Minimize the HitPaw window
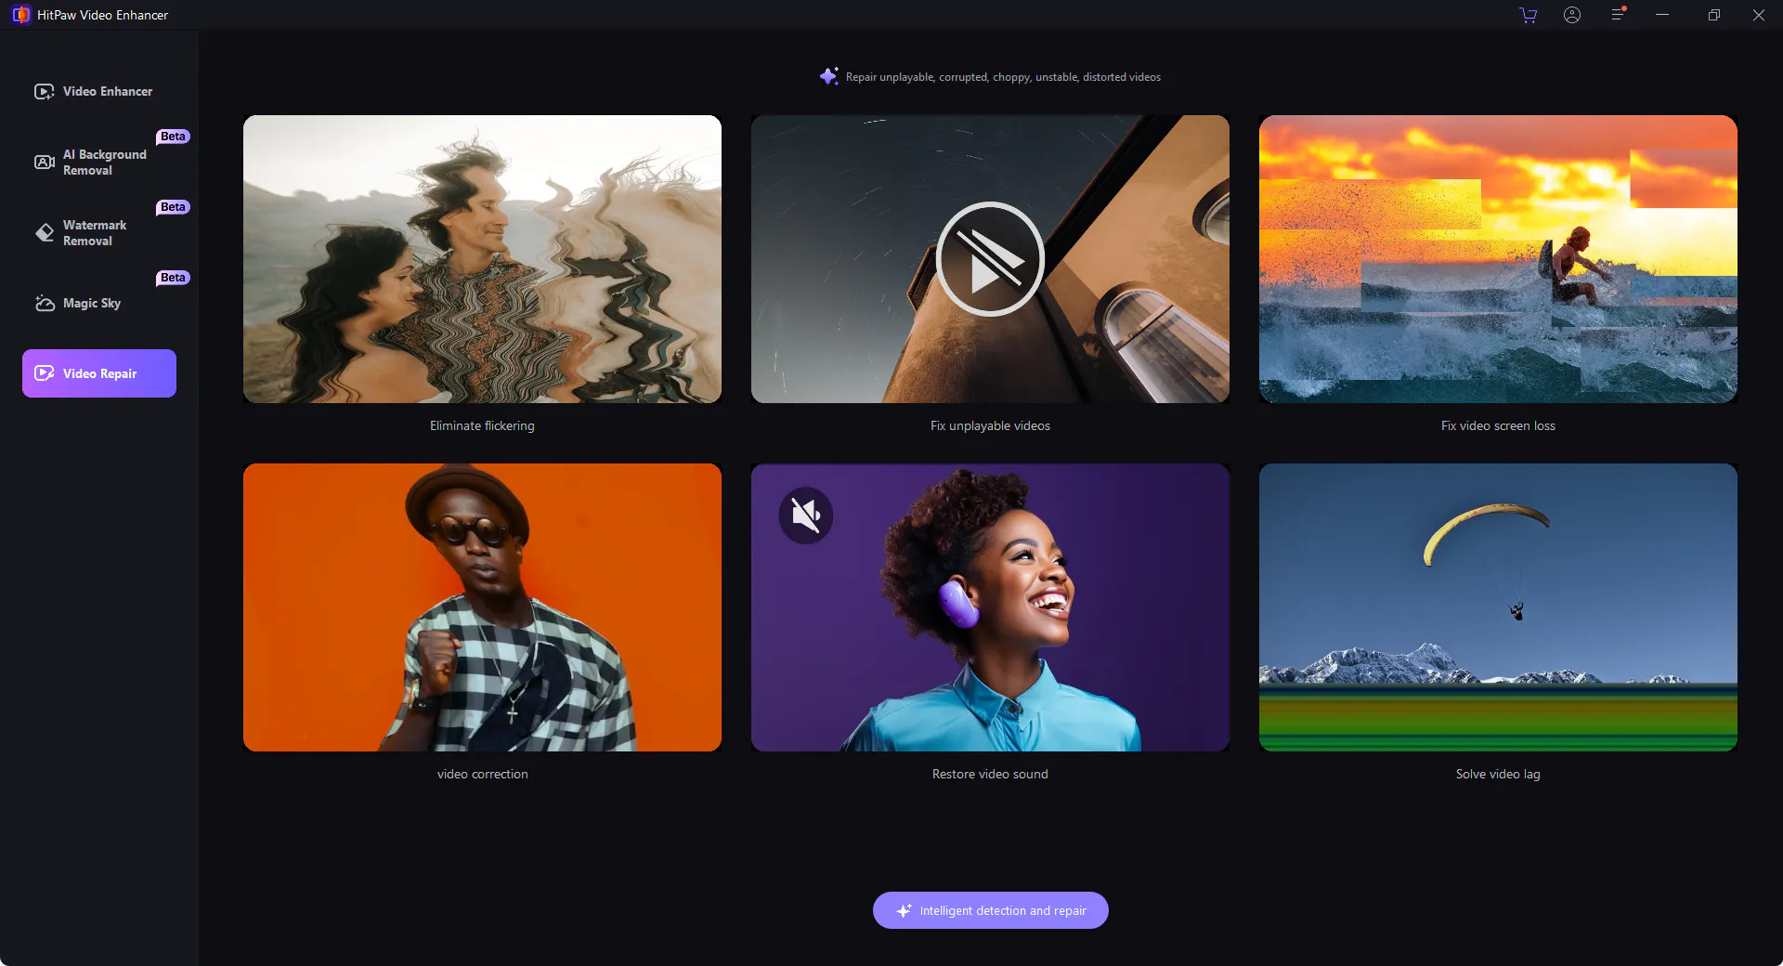Screen dimensions: 1783x966 click(1662, 15)
